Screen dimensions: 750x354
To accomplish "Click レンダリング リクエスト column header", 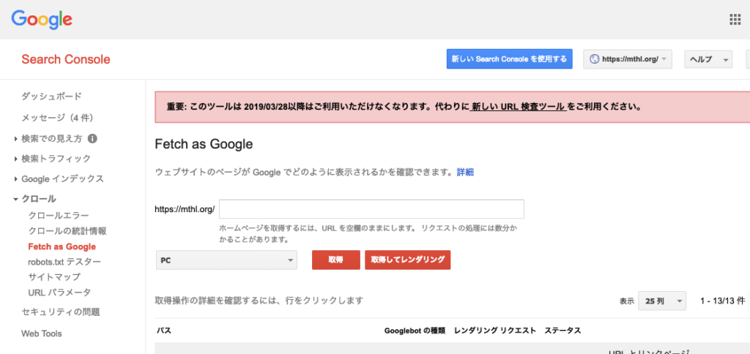I will (x=495, y=331).
